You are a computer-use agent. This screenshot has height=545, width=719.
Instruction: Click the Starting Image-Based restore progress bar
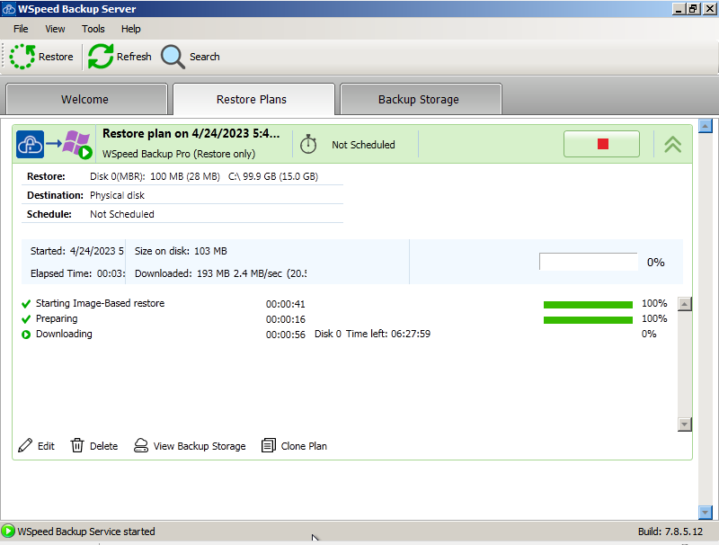(x=588, y=305)
